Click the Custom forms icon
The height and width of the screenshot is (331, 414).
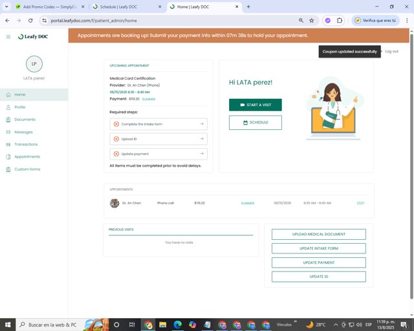coord(8,169)
